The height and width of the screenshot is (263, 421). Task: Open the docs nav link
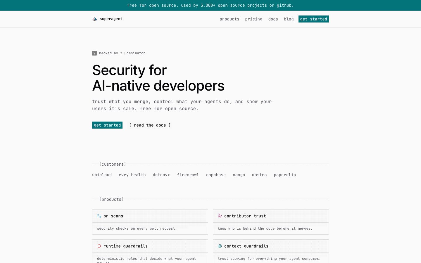[273, 19]
